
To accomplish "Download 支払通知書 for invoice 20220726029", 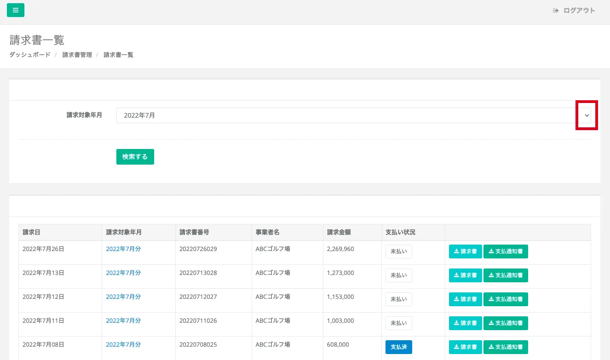I will 506,251.
